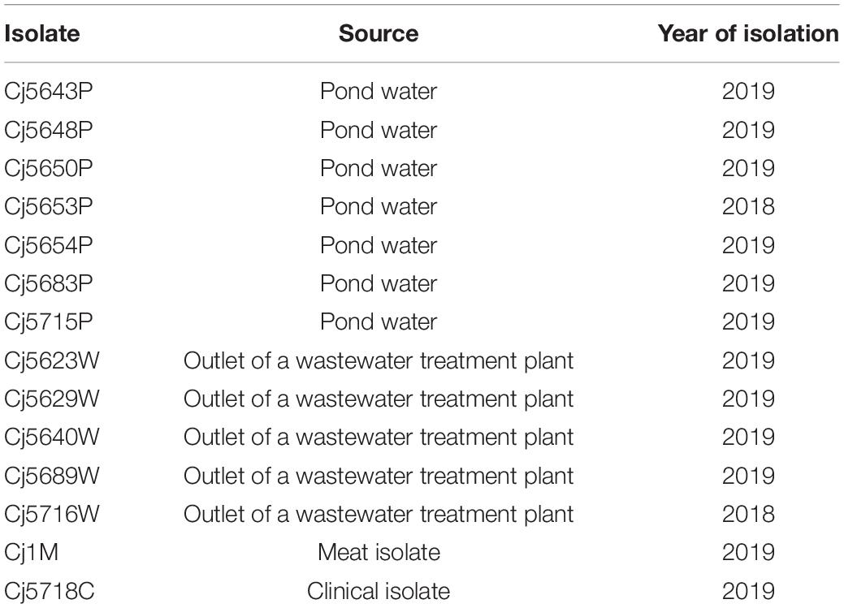Select isolate Cj5650P cell

pyautogui.click(x=49, y=168)
